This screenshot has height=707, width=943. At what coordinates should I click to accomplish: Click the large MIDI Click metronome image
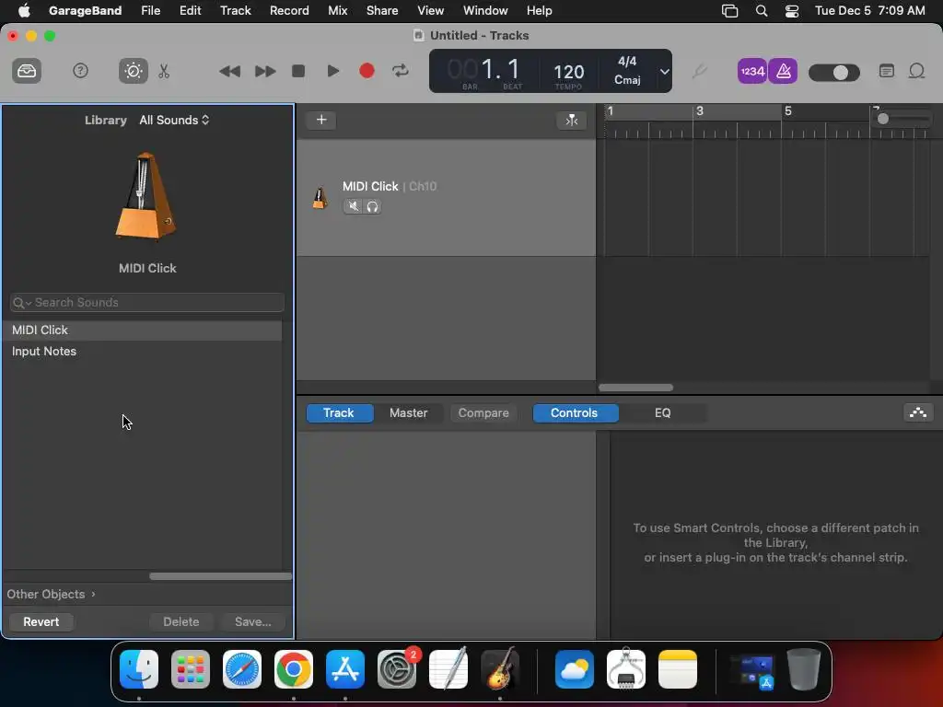point(146,197)
